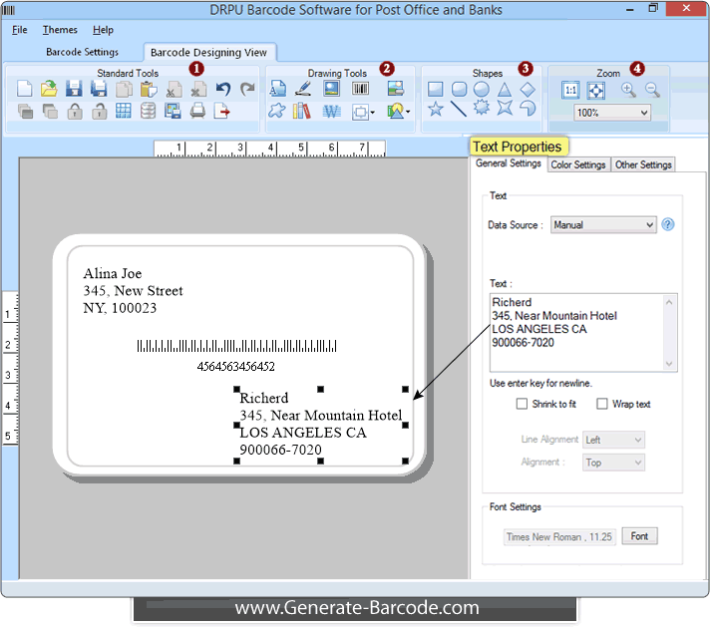Copy selection with the copy icon
The image size is (710, 627).
124,89
